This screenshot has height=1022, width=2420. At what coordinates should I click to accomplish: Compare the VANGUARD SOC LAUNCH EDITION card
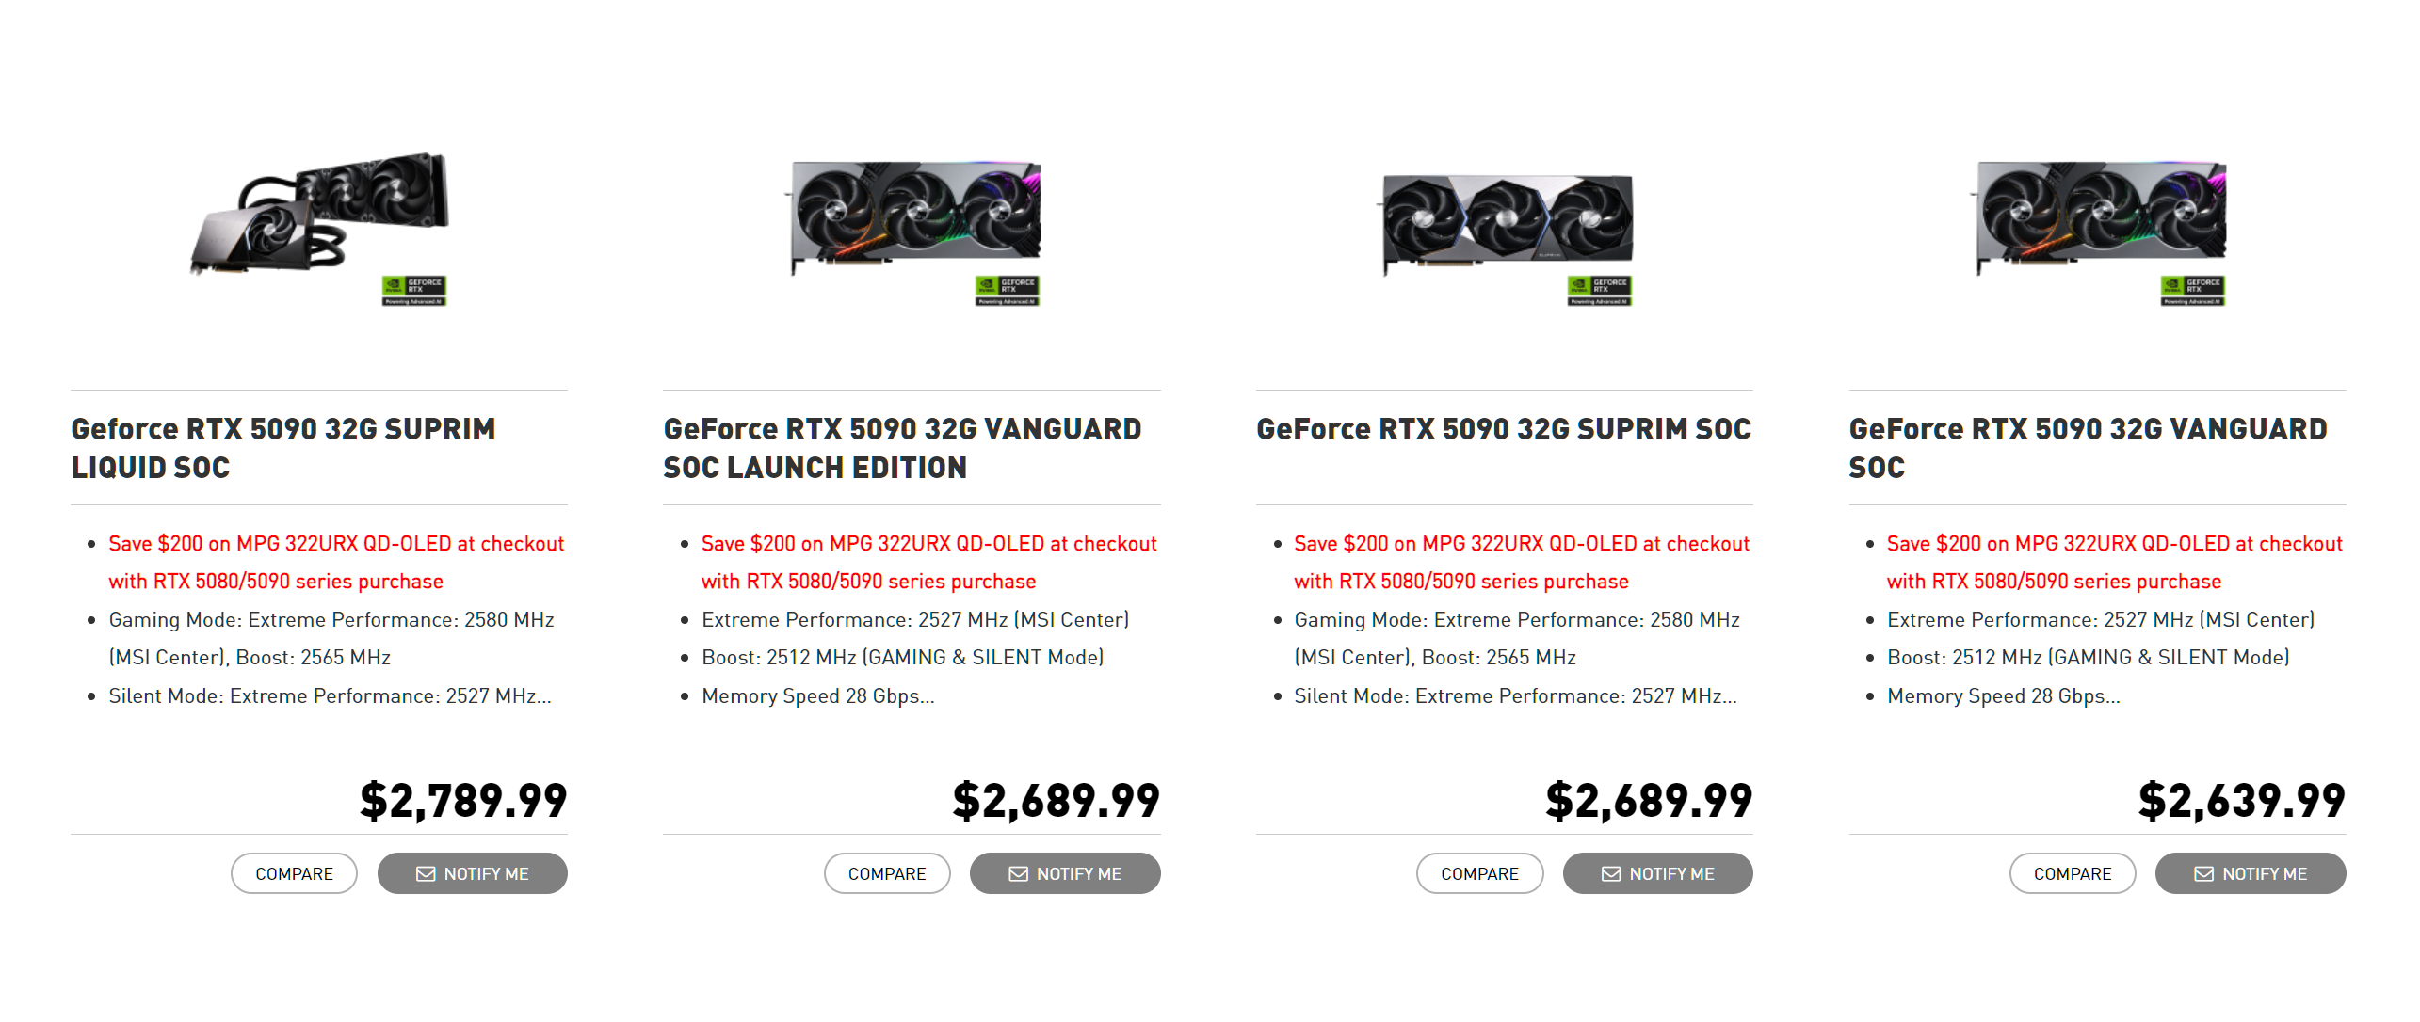click(886, 874)
